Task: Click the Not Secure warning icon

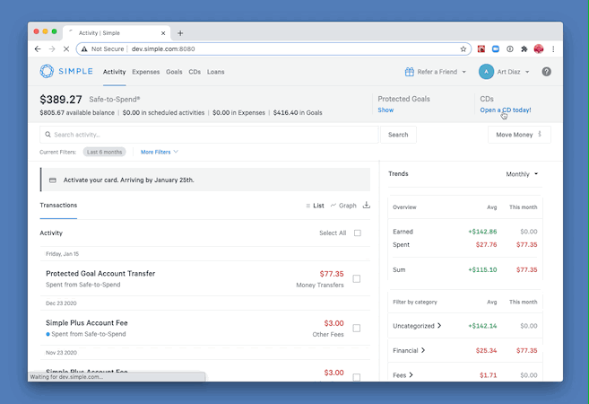Action: pos(84,48)
